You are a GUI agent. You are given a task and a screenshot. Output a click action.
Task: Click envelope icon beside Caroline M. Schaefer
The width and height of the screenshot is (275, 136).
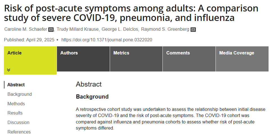coord(51,30)
